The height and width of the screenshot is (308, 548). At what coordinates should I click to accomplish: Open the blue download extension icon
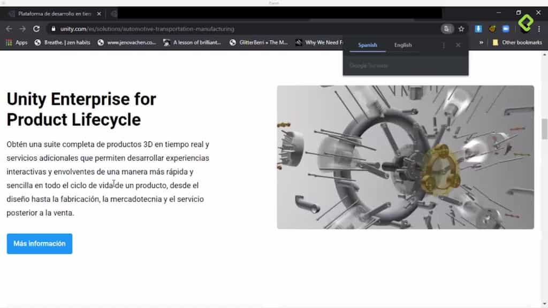coord(478,29)
